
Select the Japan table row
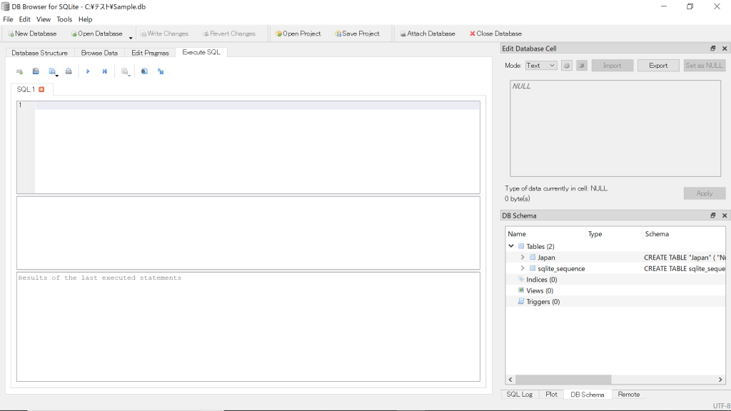point(616,257)
